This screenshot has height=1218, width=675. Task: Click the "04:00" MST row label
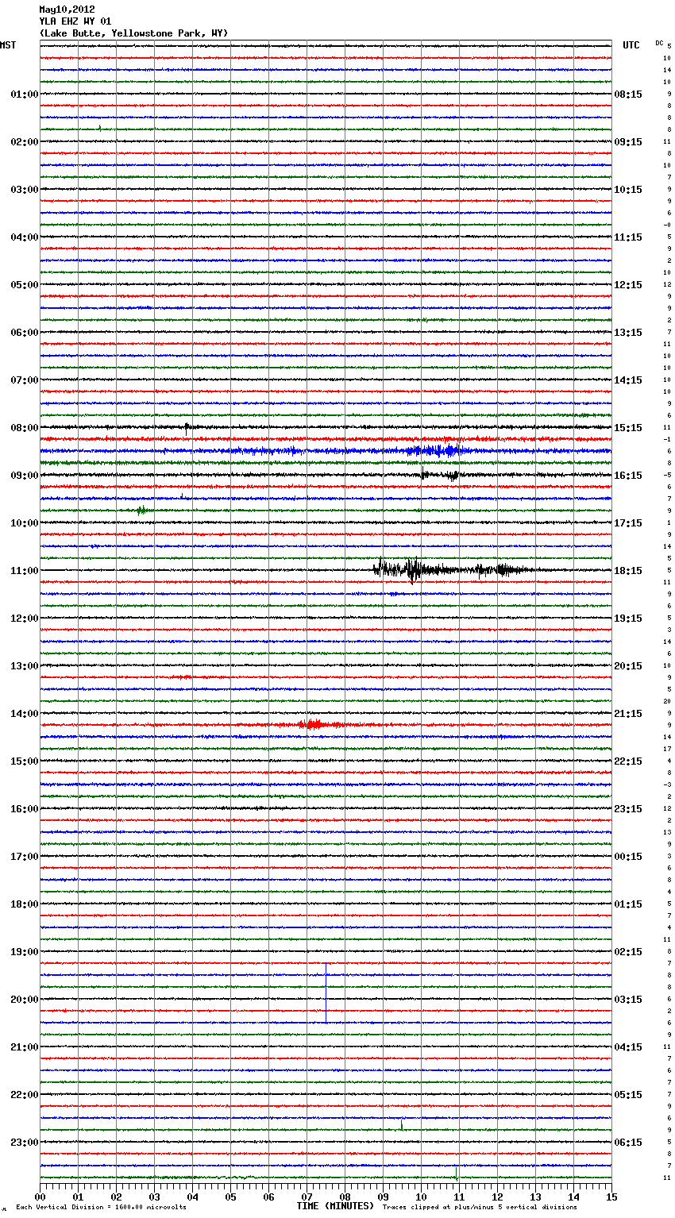[25, 237]
